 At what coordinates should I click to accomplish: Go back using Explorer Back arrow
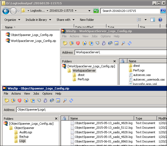coord(6,11)
